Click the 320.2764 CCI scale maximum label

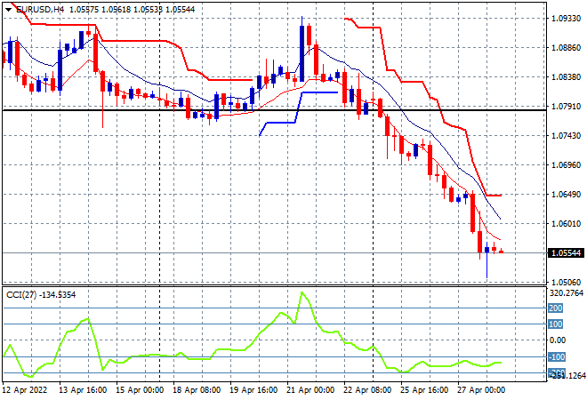(565, 292)
